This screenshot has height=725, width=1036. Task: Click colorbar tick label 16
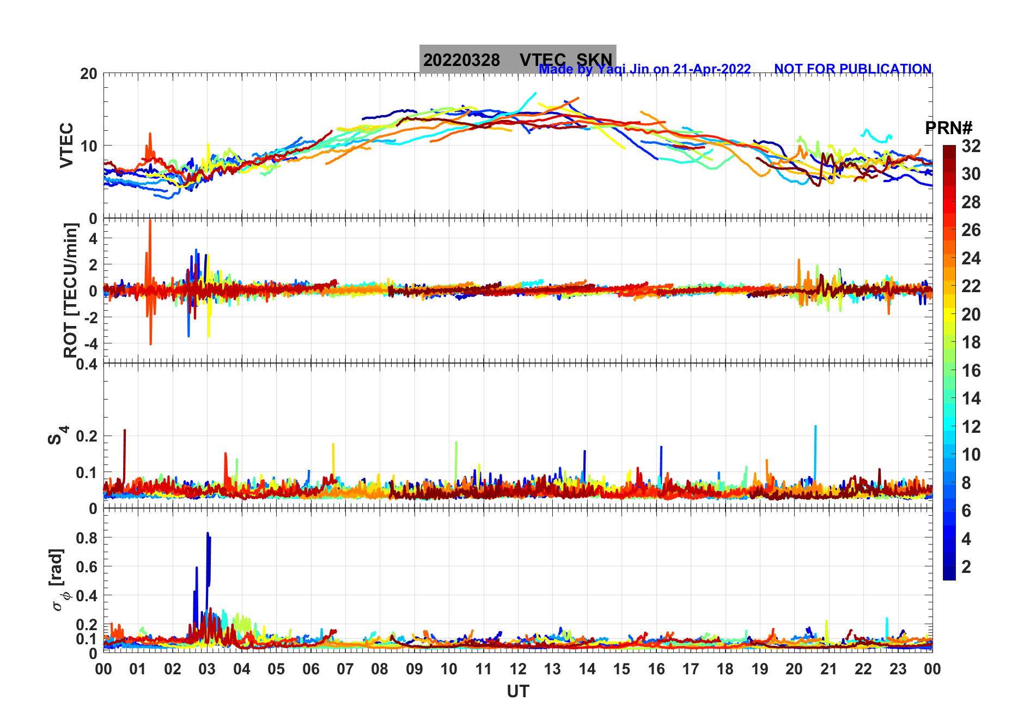click(x=971, y=371)
